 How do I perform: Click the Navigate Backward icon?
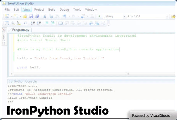[83, 16]
